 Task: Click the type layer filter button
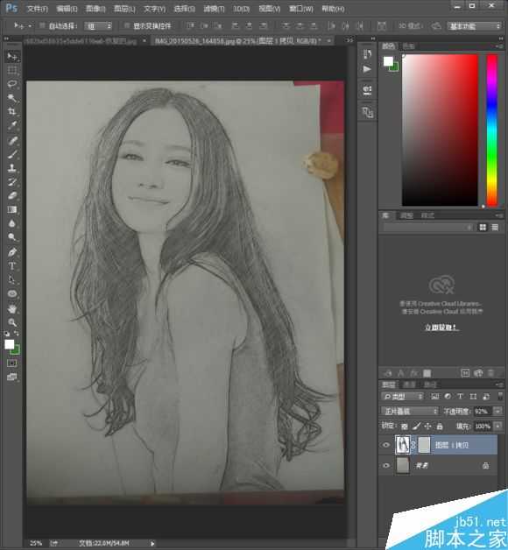click(460, 397)
